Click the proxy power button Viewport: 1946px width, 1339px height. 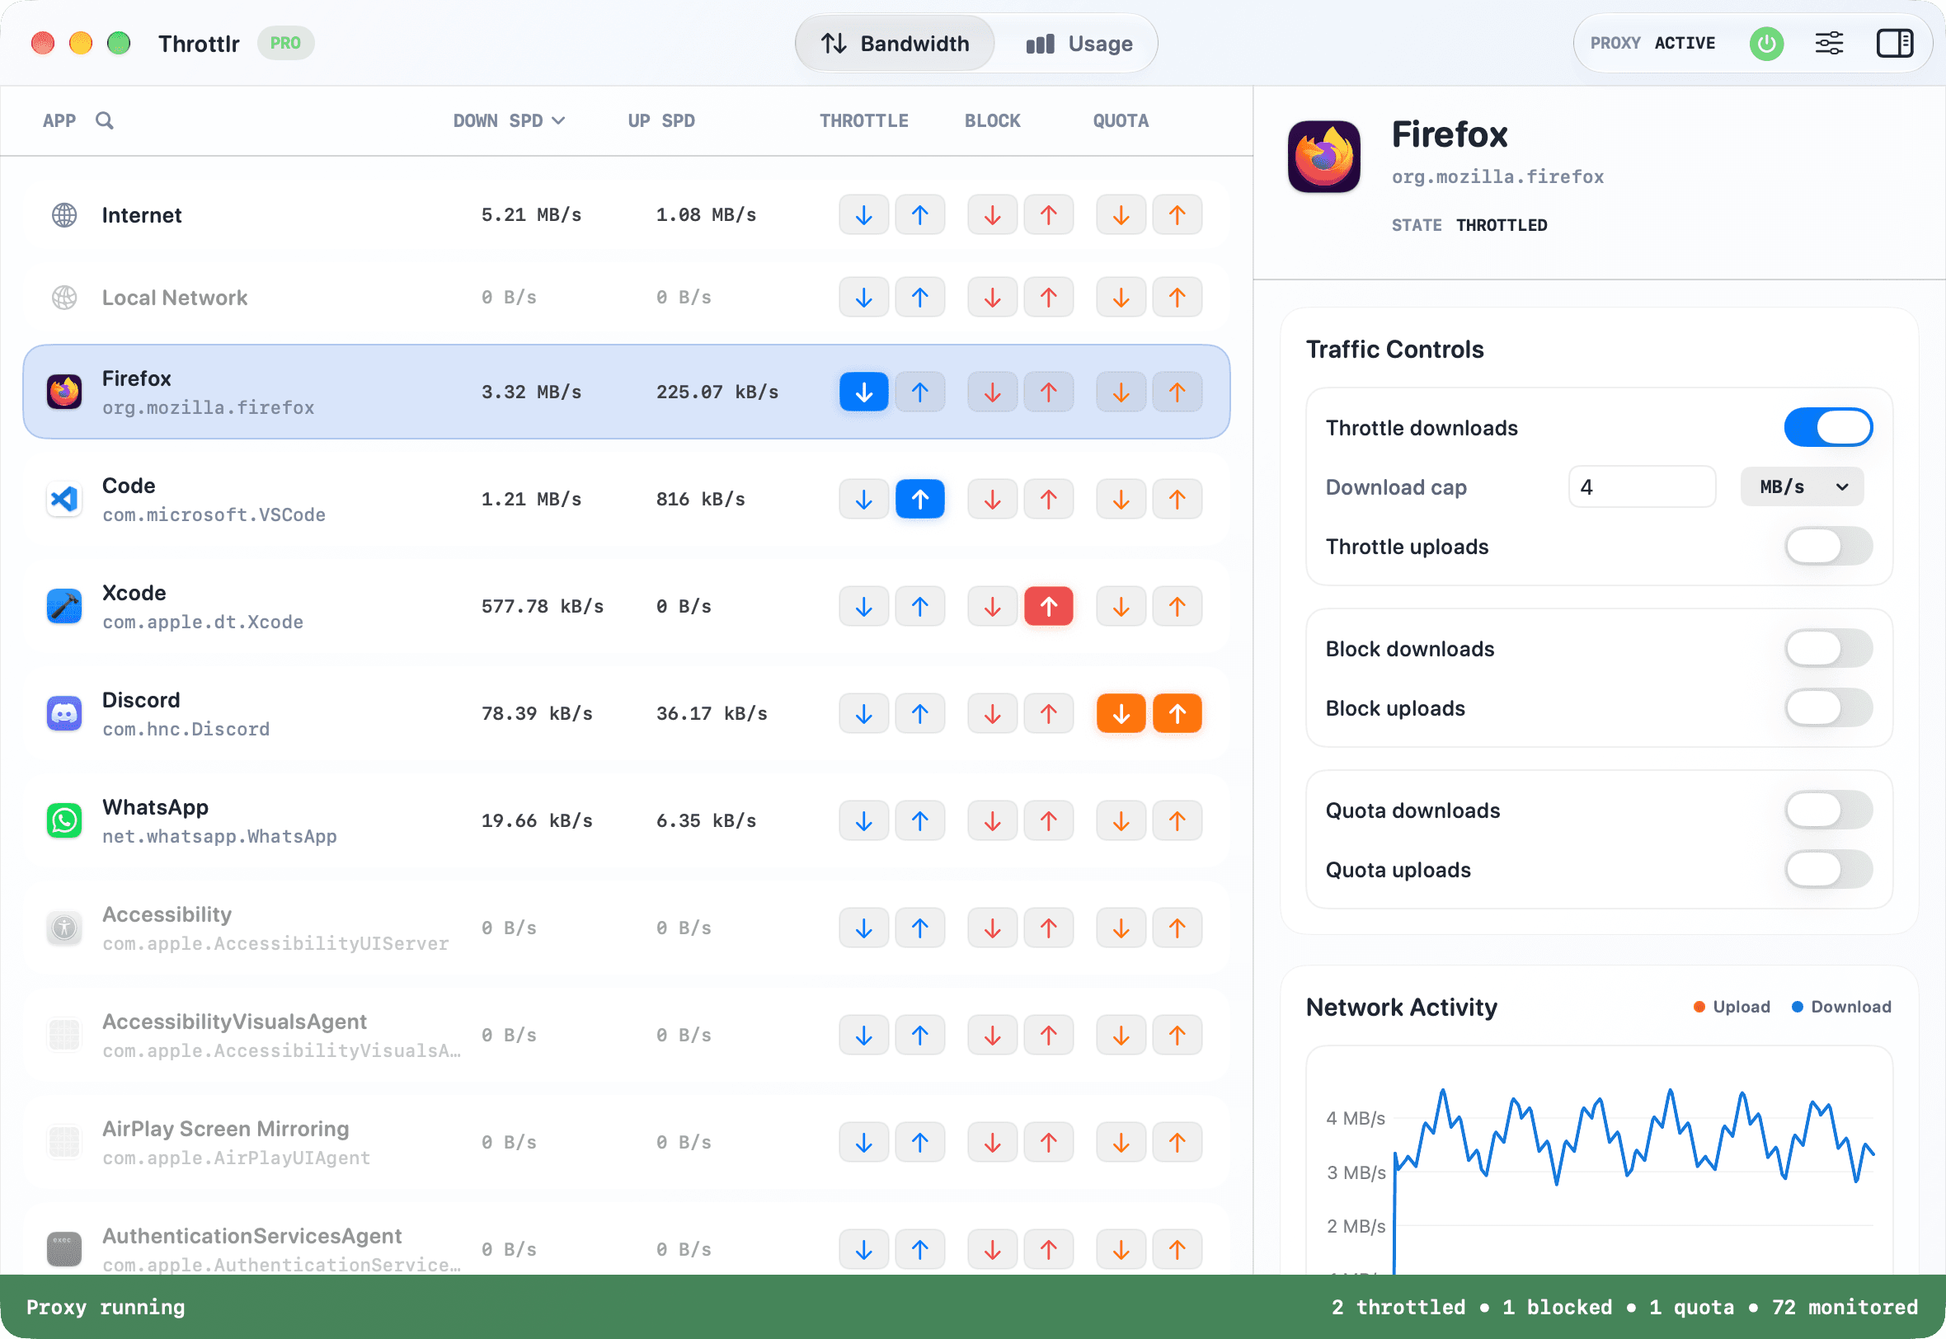(x=1765, y=44)
